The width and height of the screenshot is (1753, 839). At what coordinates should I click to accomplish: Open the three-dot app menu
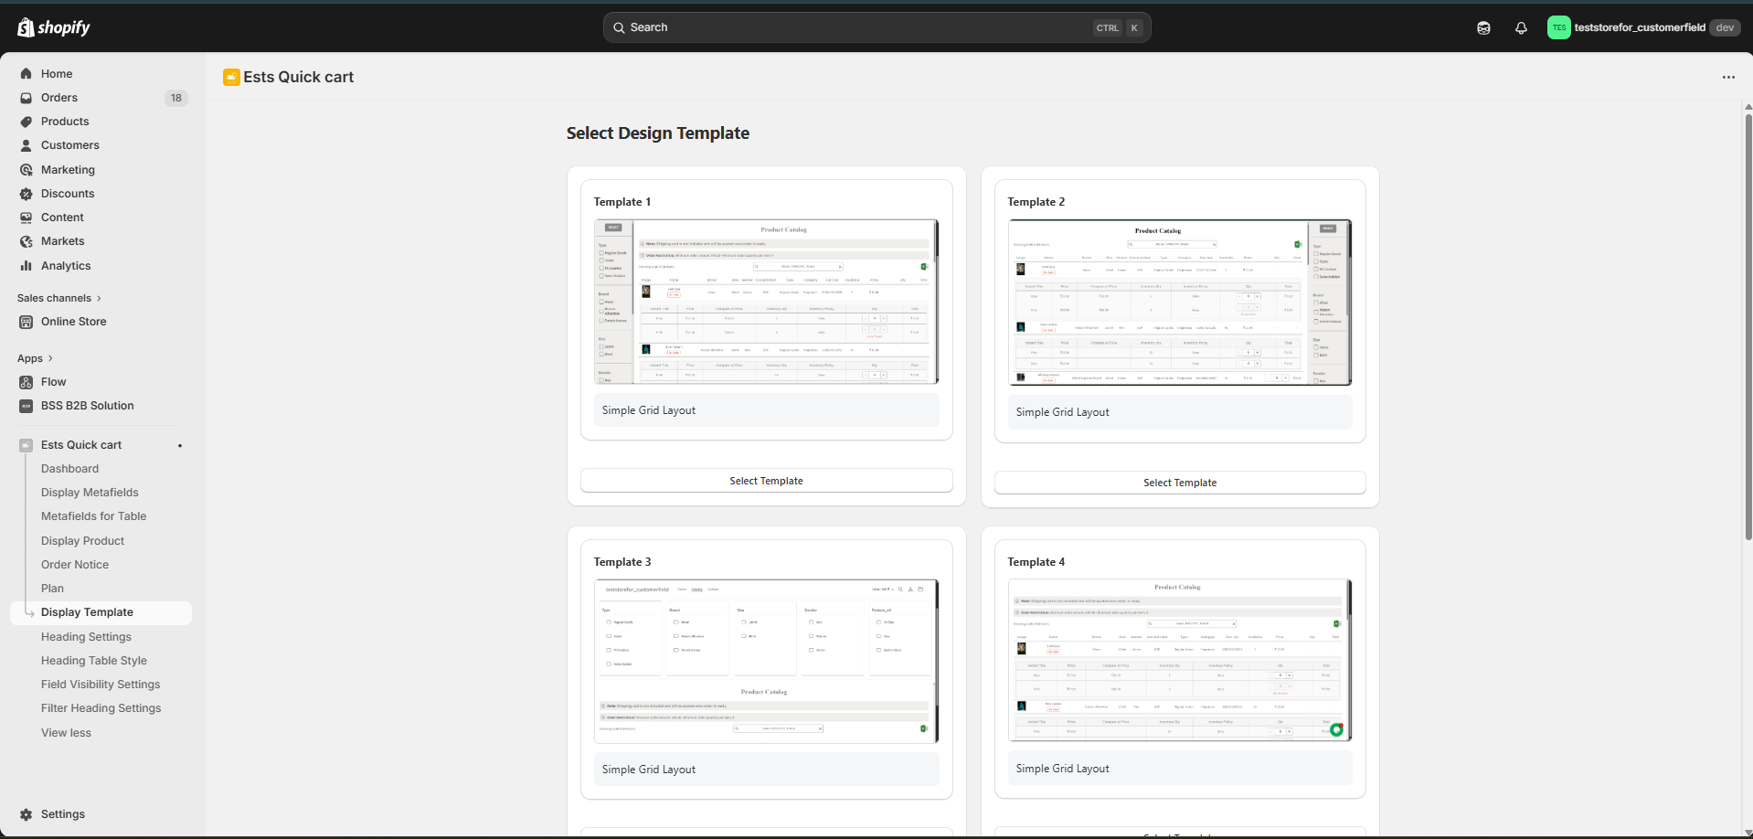click(x=1727, y=78)
